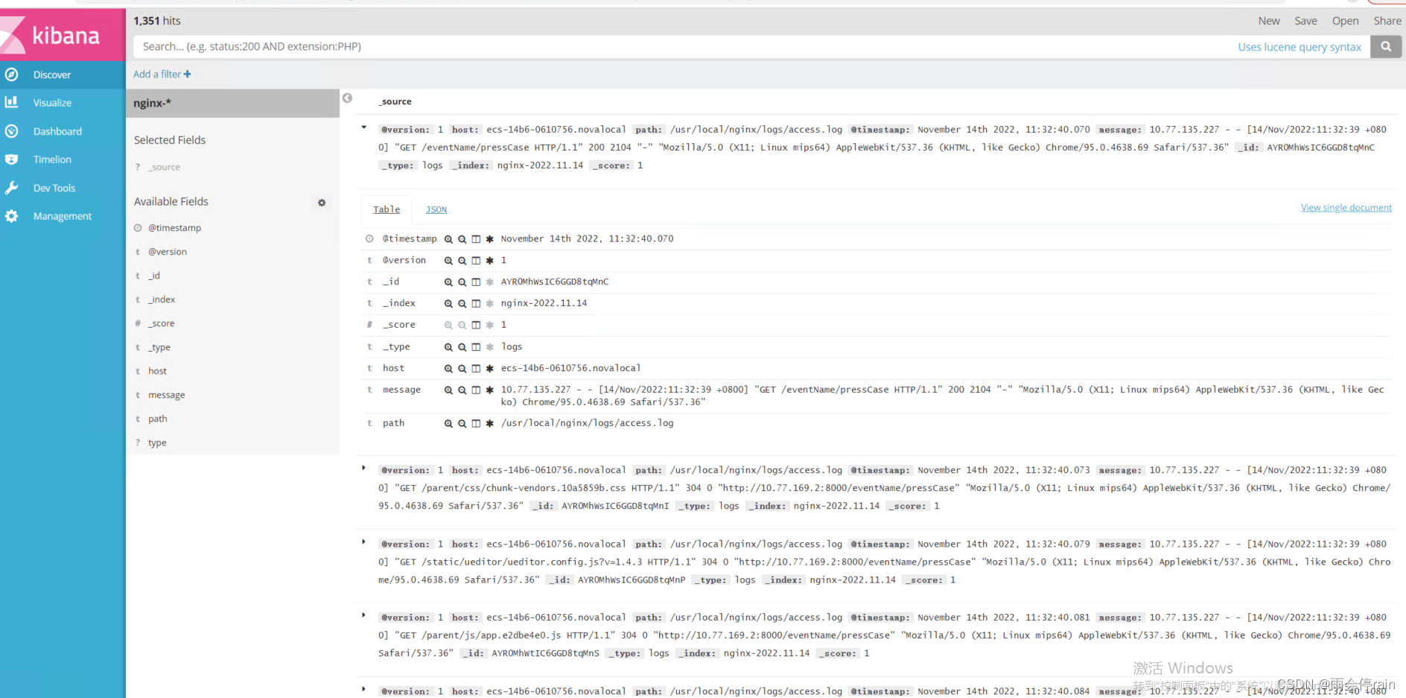1406x698 pixels.
Task: Click the search magnifier button
Action: pos(1386,46)
